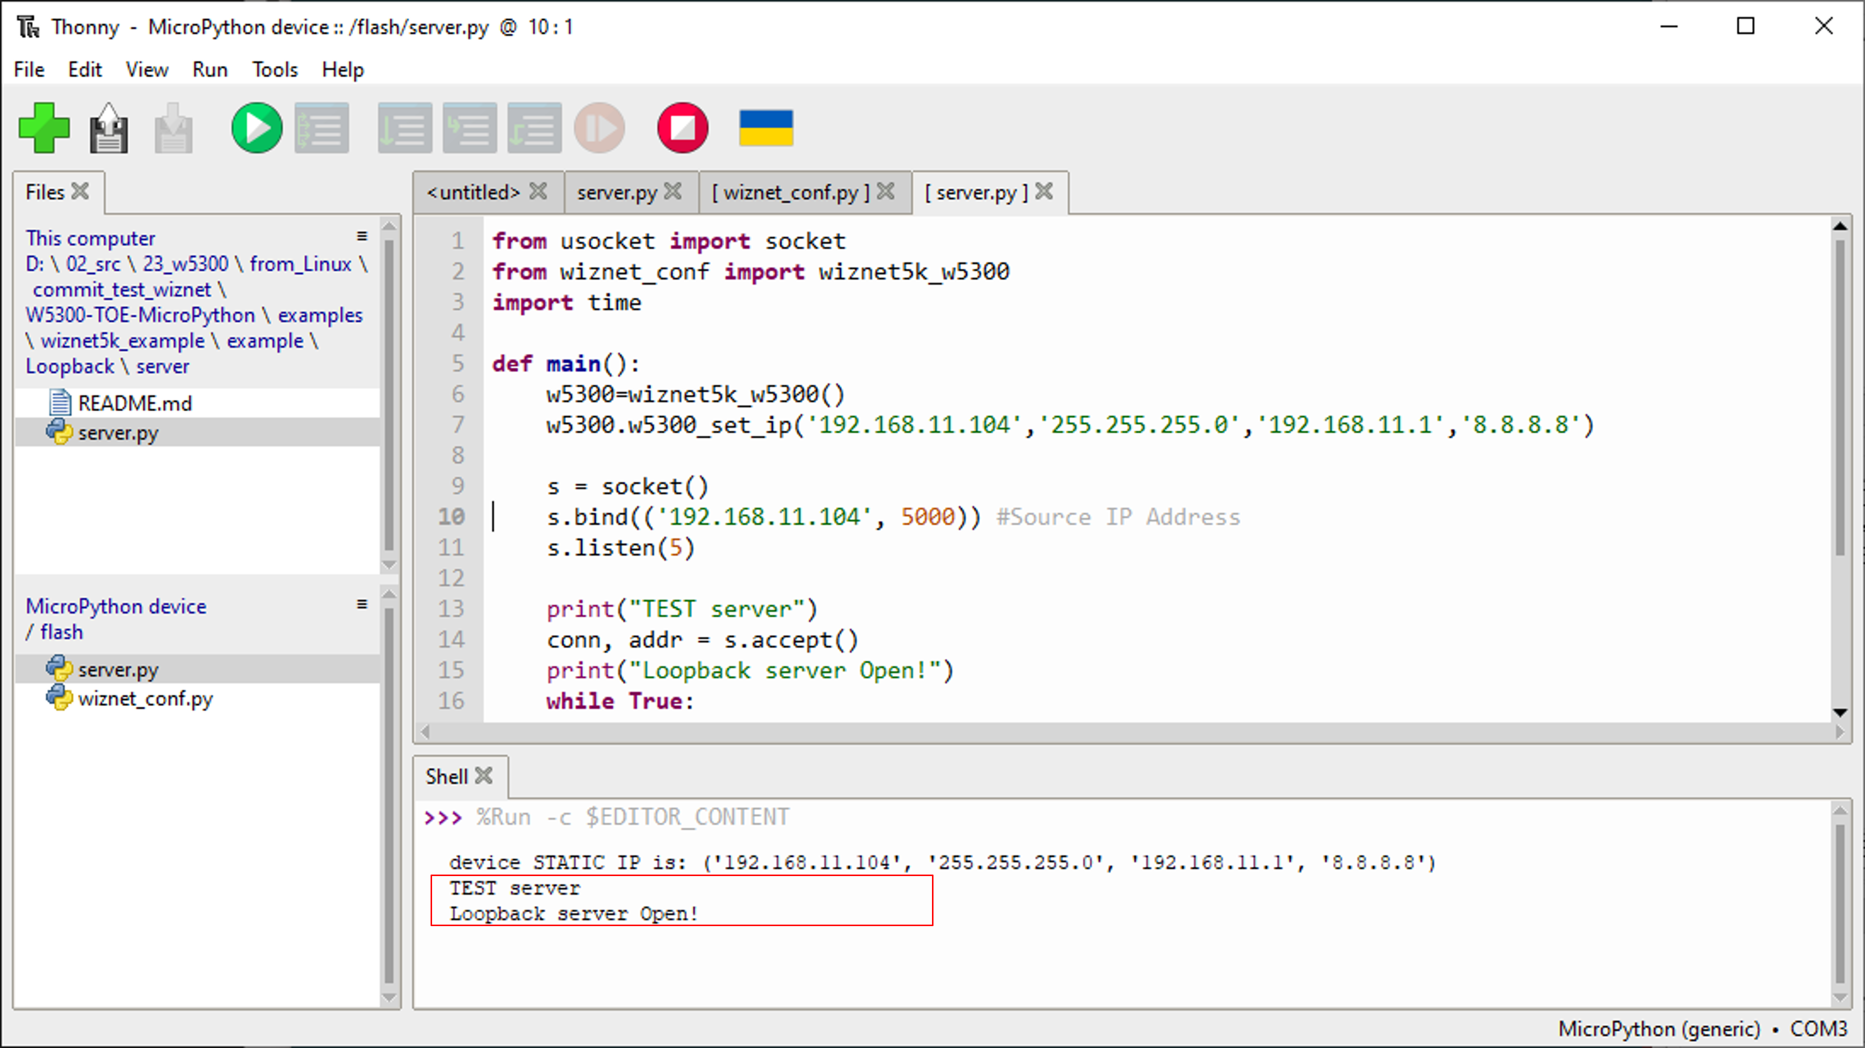Click the Ukraine flag icon
The height and width of the screenshot is (1048, 1865).
[766, 128]
